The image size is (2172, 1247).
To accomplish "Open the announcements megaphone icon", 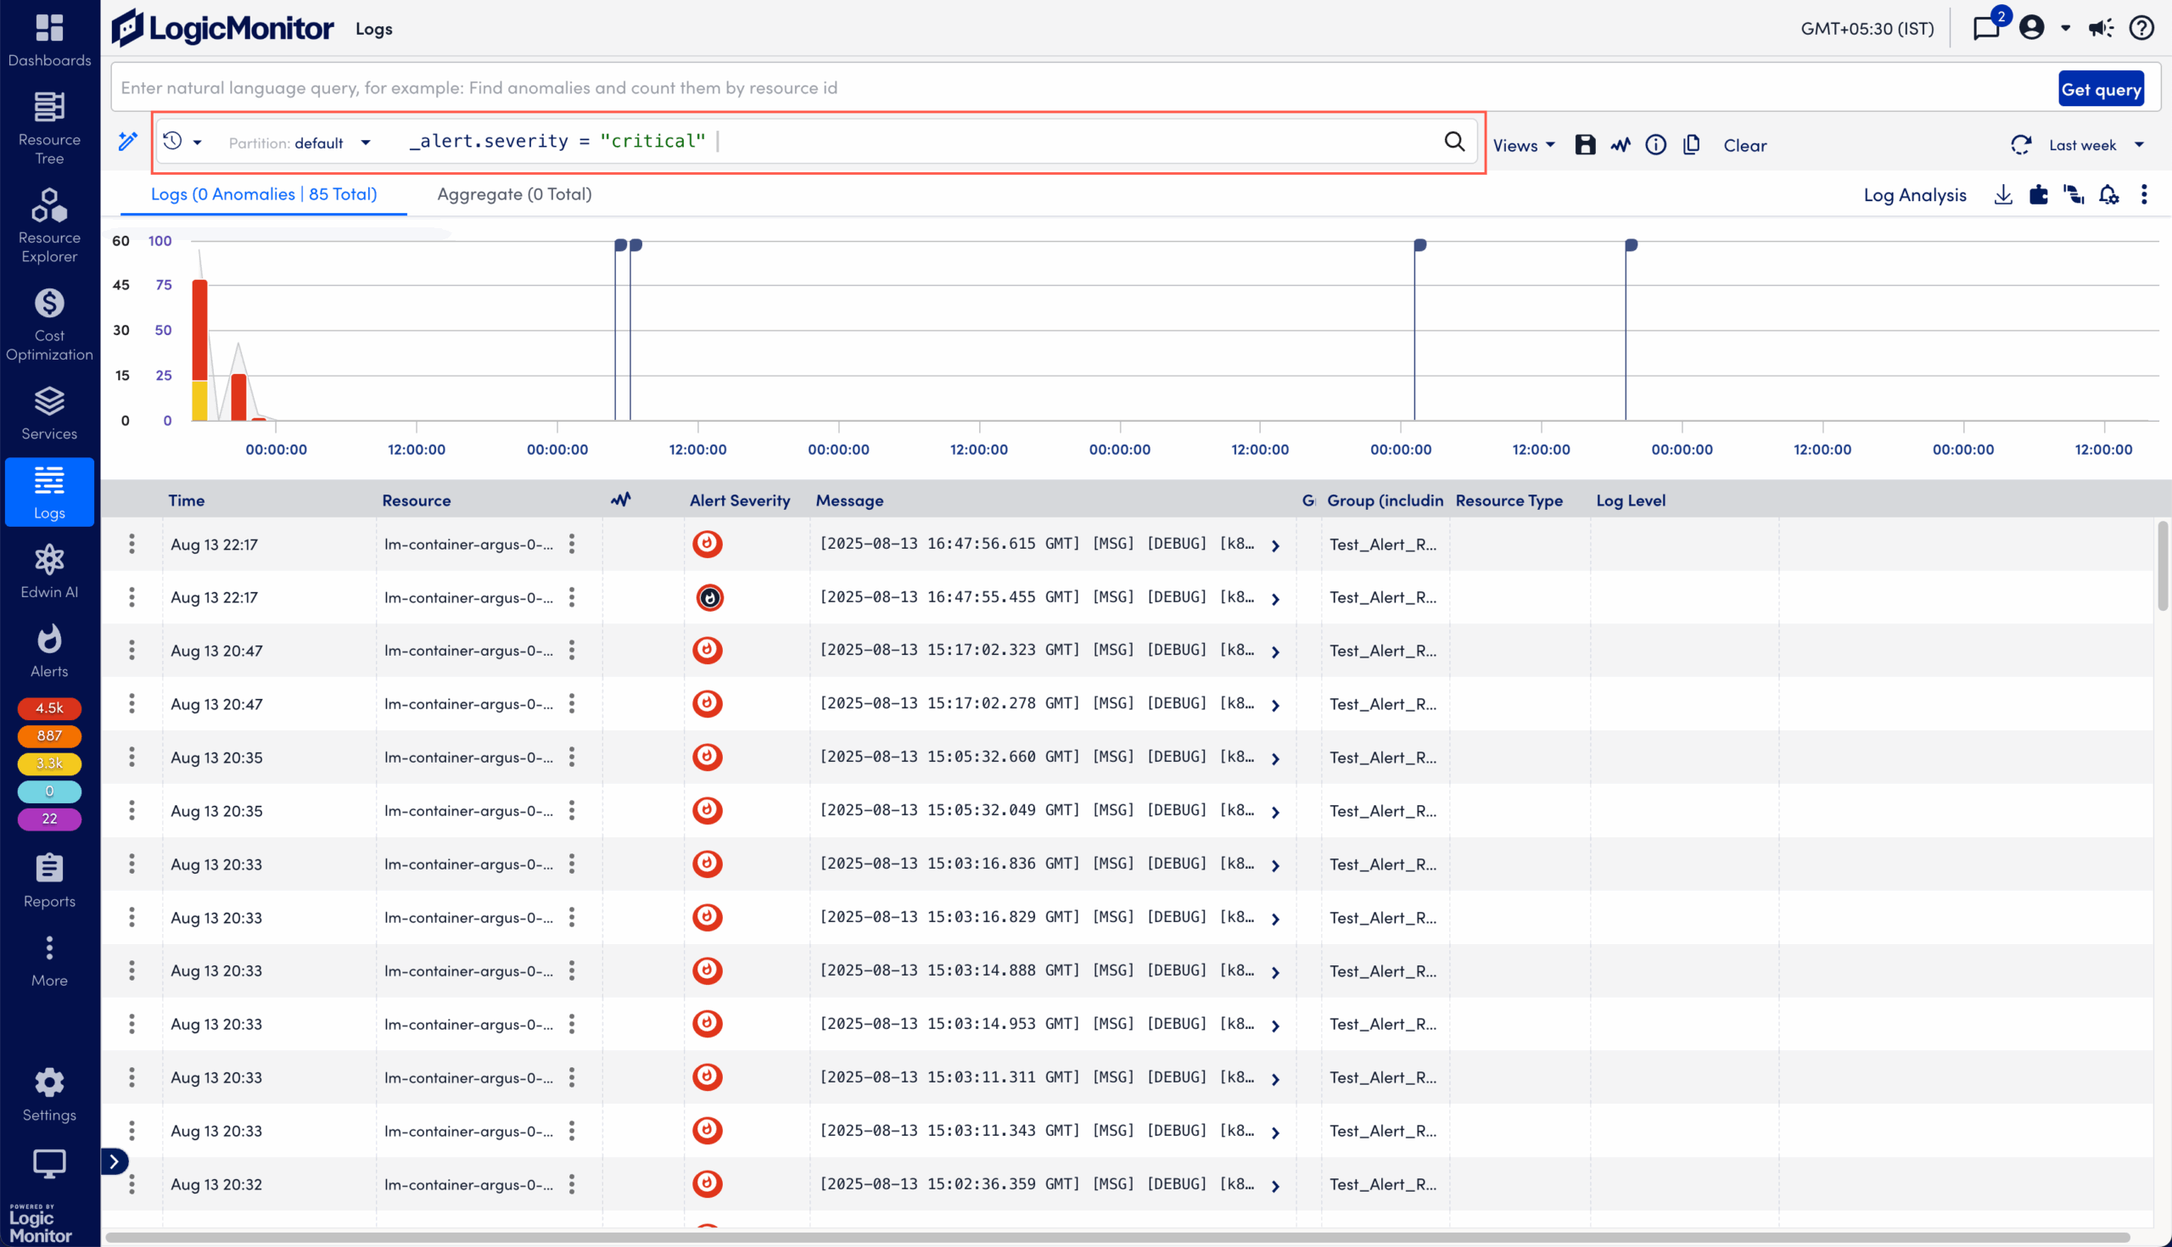I will pyautogui.click(x=2101, y=28).
